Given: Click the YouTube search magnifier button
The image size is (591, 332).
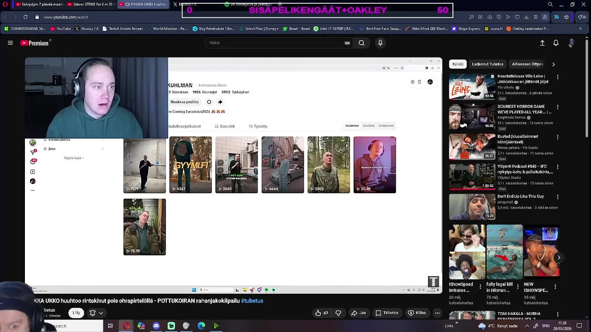Looking at the screenshot, I should point(362,43).
